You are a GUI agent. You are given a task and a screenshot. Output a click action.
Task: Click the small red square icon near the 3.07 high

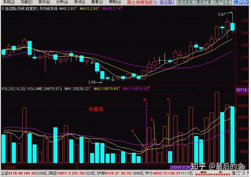pyautogui.click(x=233, y=8)
